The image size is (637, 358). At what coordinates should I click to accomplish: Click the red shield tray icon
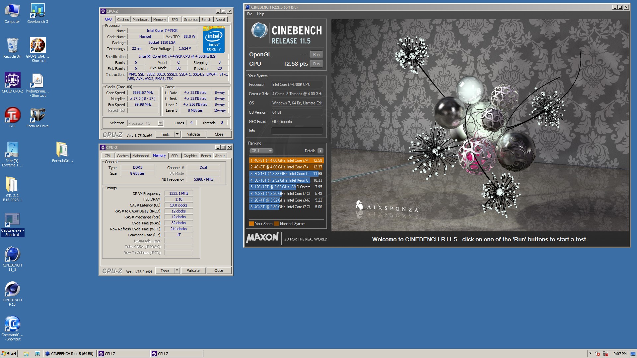click(598, 354)
